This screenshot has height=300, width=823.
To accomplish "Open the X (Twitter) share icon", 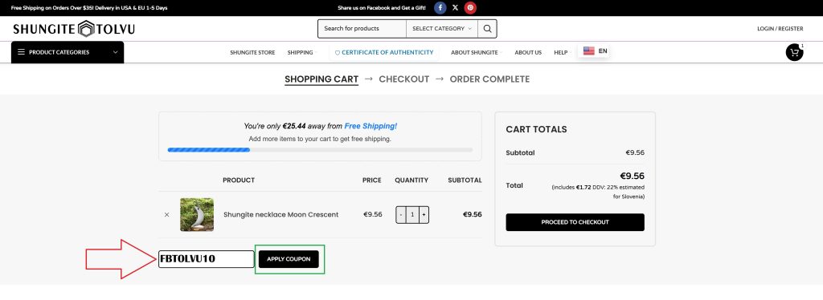I will [455, 8].
